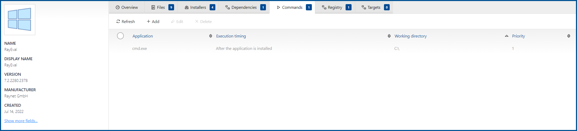Click the RayEval value under DISPLAY NAME
This screenshot has width=577, height=131.
[x=11, y=65]
